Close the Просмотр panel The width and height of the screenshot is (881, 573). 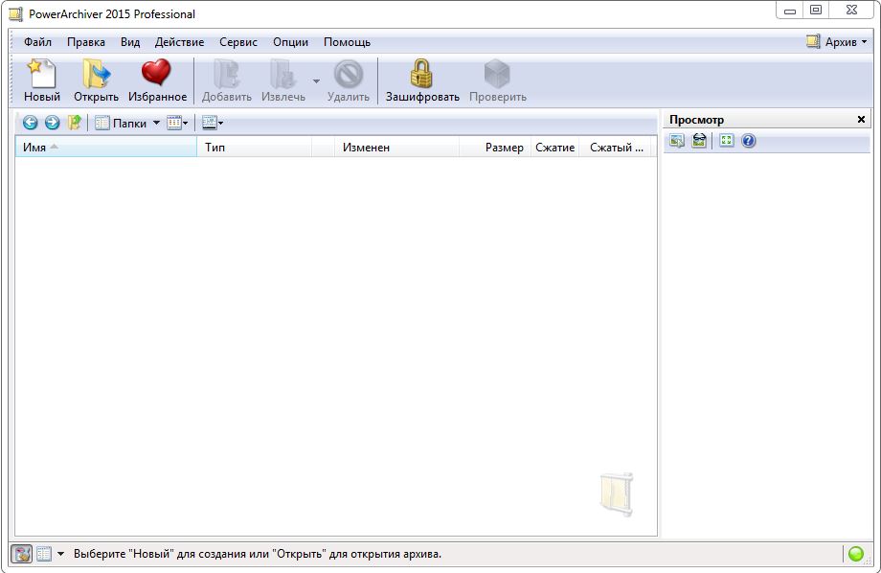coord(861,119)
